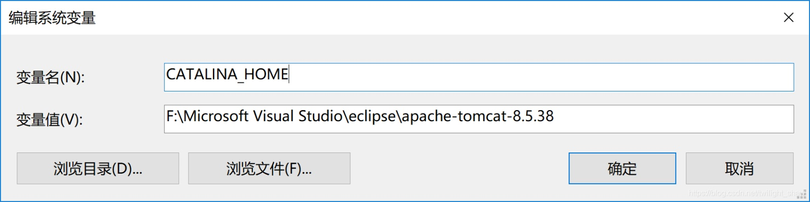Click the 变量名(N): label
The image size is (810, 202).
click(x=51, y=78)
